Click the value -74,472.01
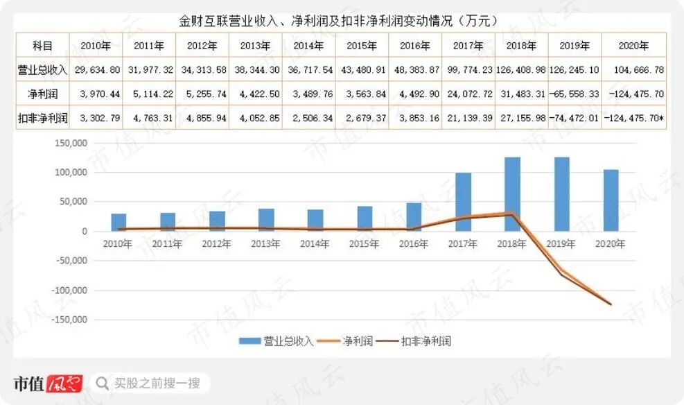Viewport: 684px width, 405px height. 575,118
